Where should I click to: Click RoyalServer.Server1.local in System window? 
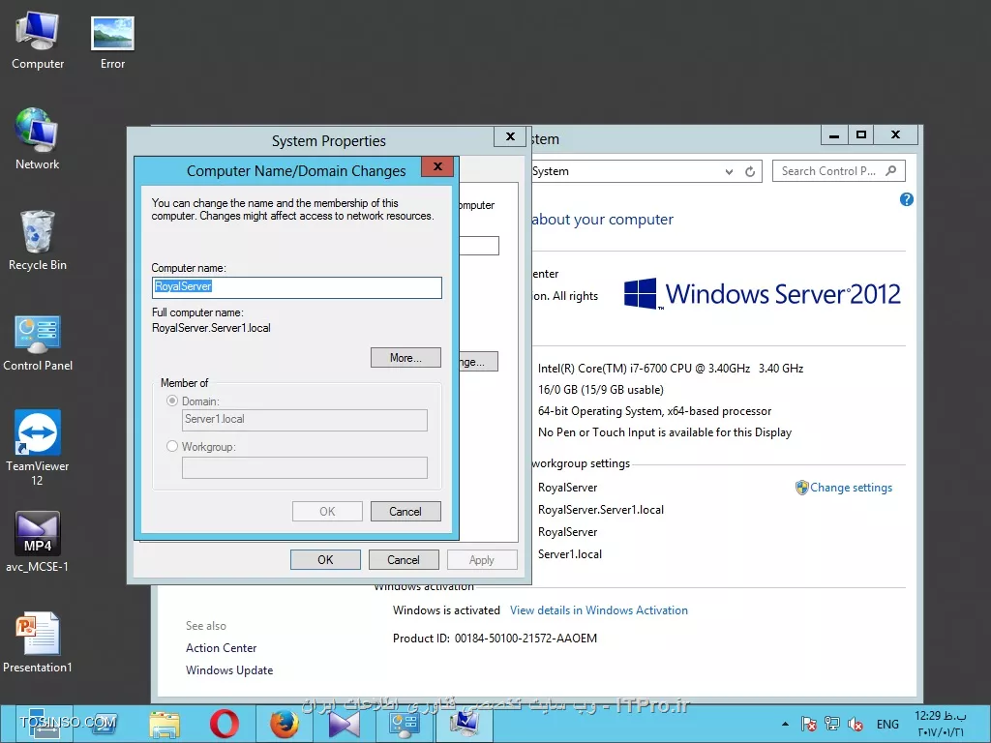600,510
